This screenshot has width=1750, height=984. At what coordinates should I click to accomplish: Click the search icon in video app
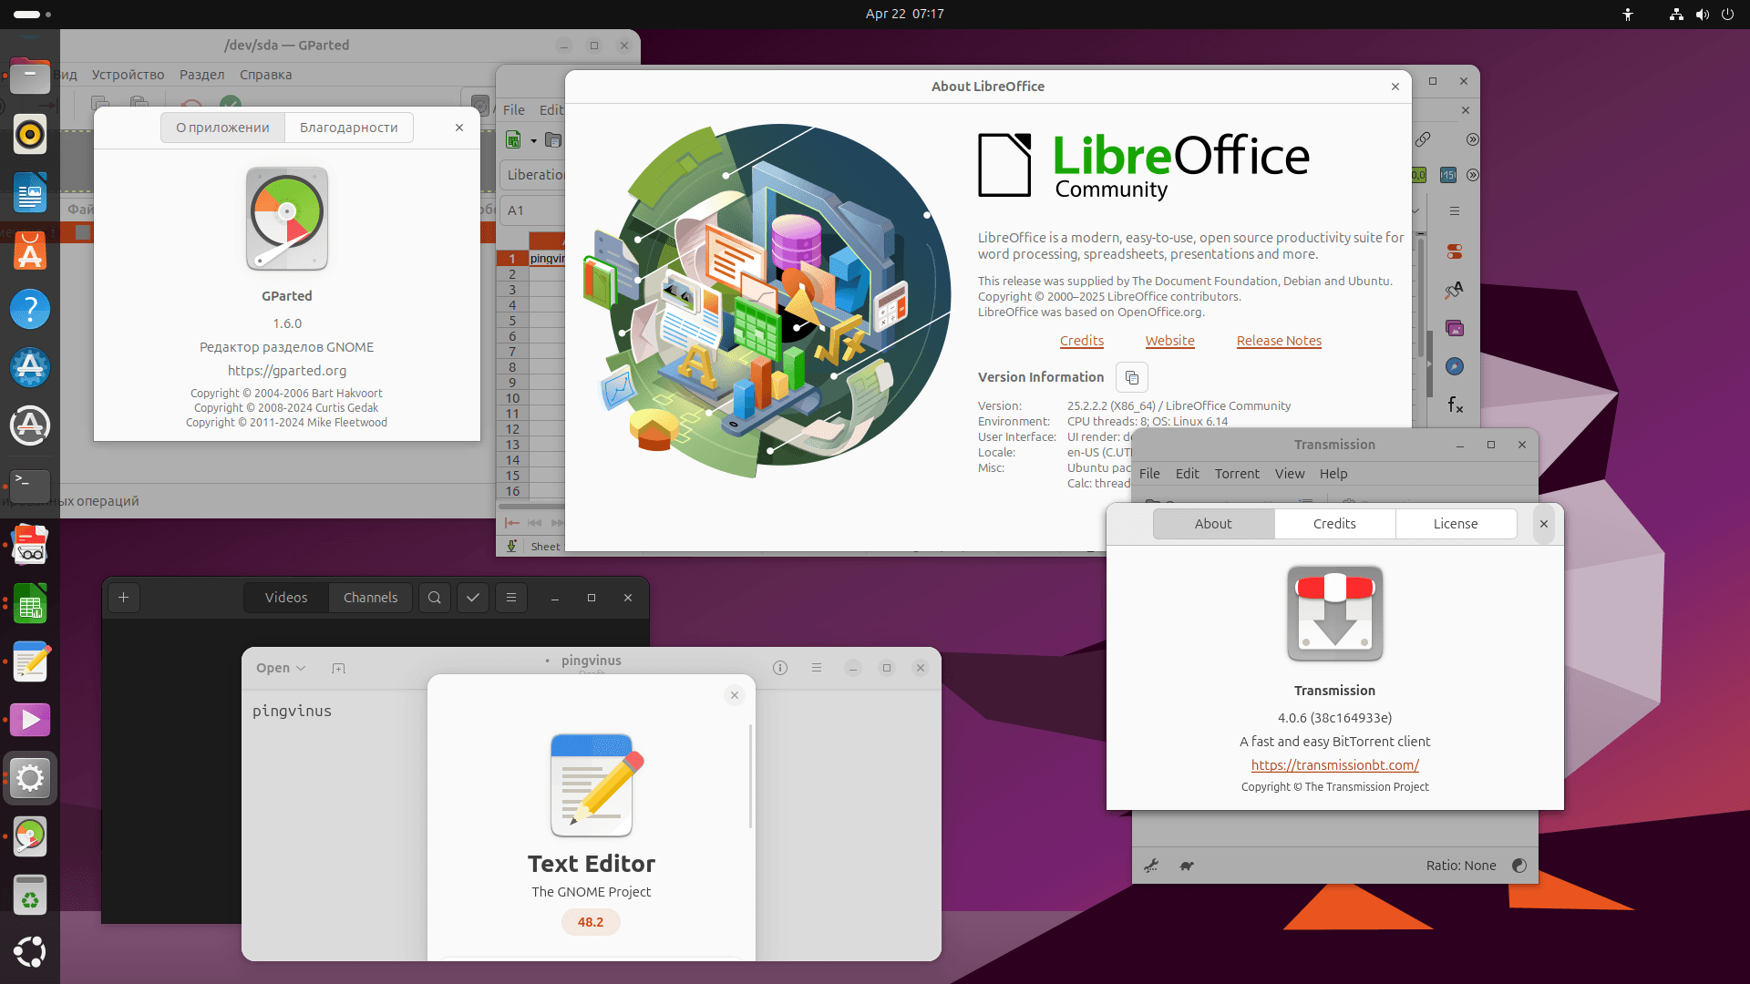click(x=435, y=598)
